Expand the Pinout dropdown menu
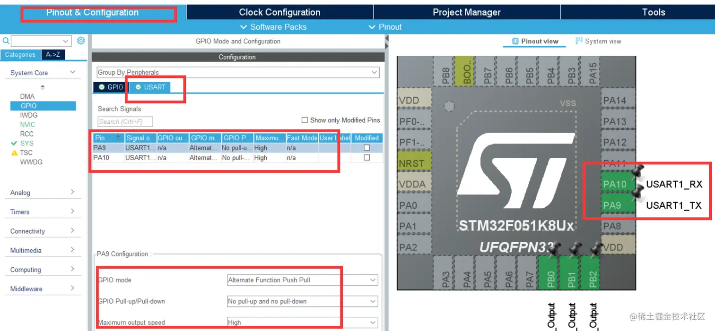This screenshot has height=331, width=715. pos(385,27)
